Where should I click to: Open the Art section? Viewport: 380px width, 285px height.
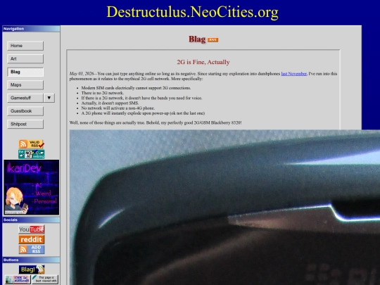25,59
